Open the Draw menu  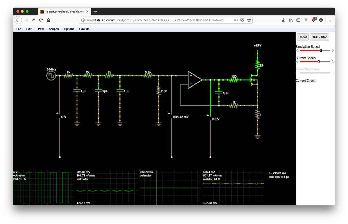pos(40,29)
